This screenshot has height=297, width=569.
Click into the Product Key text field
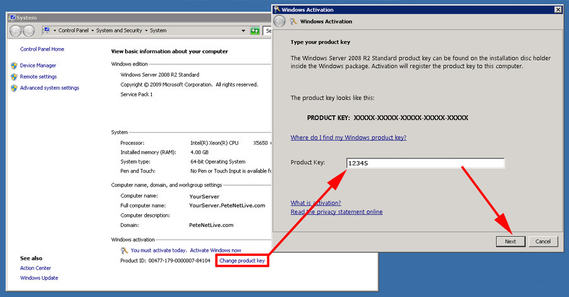click(x=425, y=163)
